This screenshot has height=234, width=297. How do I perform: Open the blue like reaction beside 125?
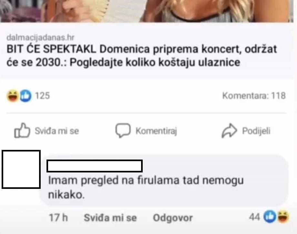coord(26,96)
